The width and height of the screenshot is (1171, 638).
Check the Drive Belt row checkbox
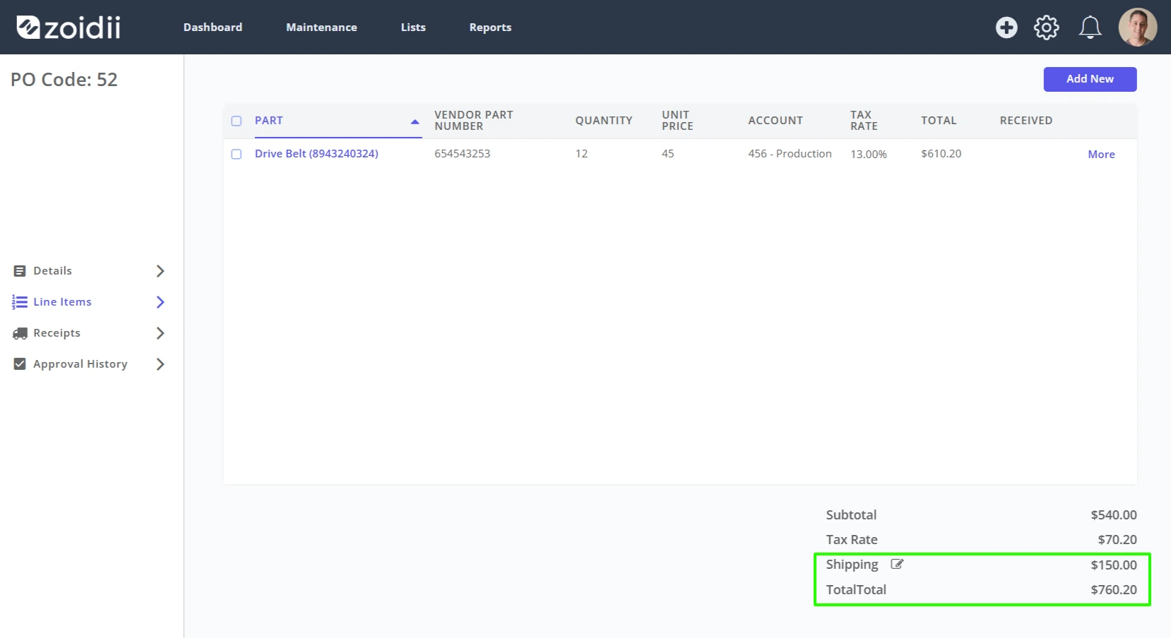pyautogui.click(x=237, y=154)
